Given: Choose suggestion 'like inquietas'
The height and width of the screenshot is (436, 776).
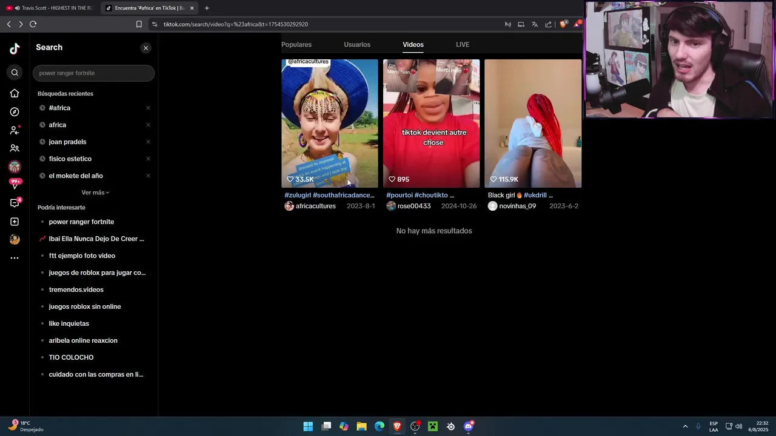Looking at the screenshot, I should [x=69, y=323].
